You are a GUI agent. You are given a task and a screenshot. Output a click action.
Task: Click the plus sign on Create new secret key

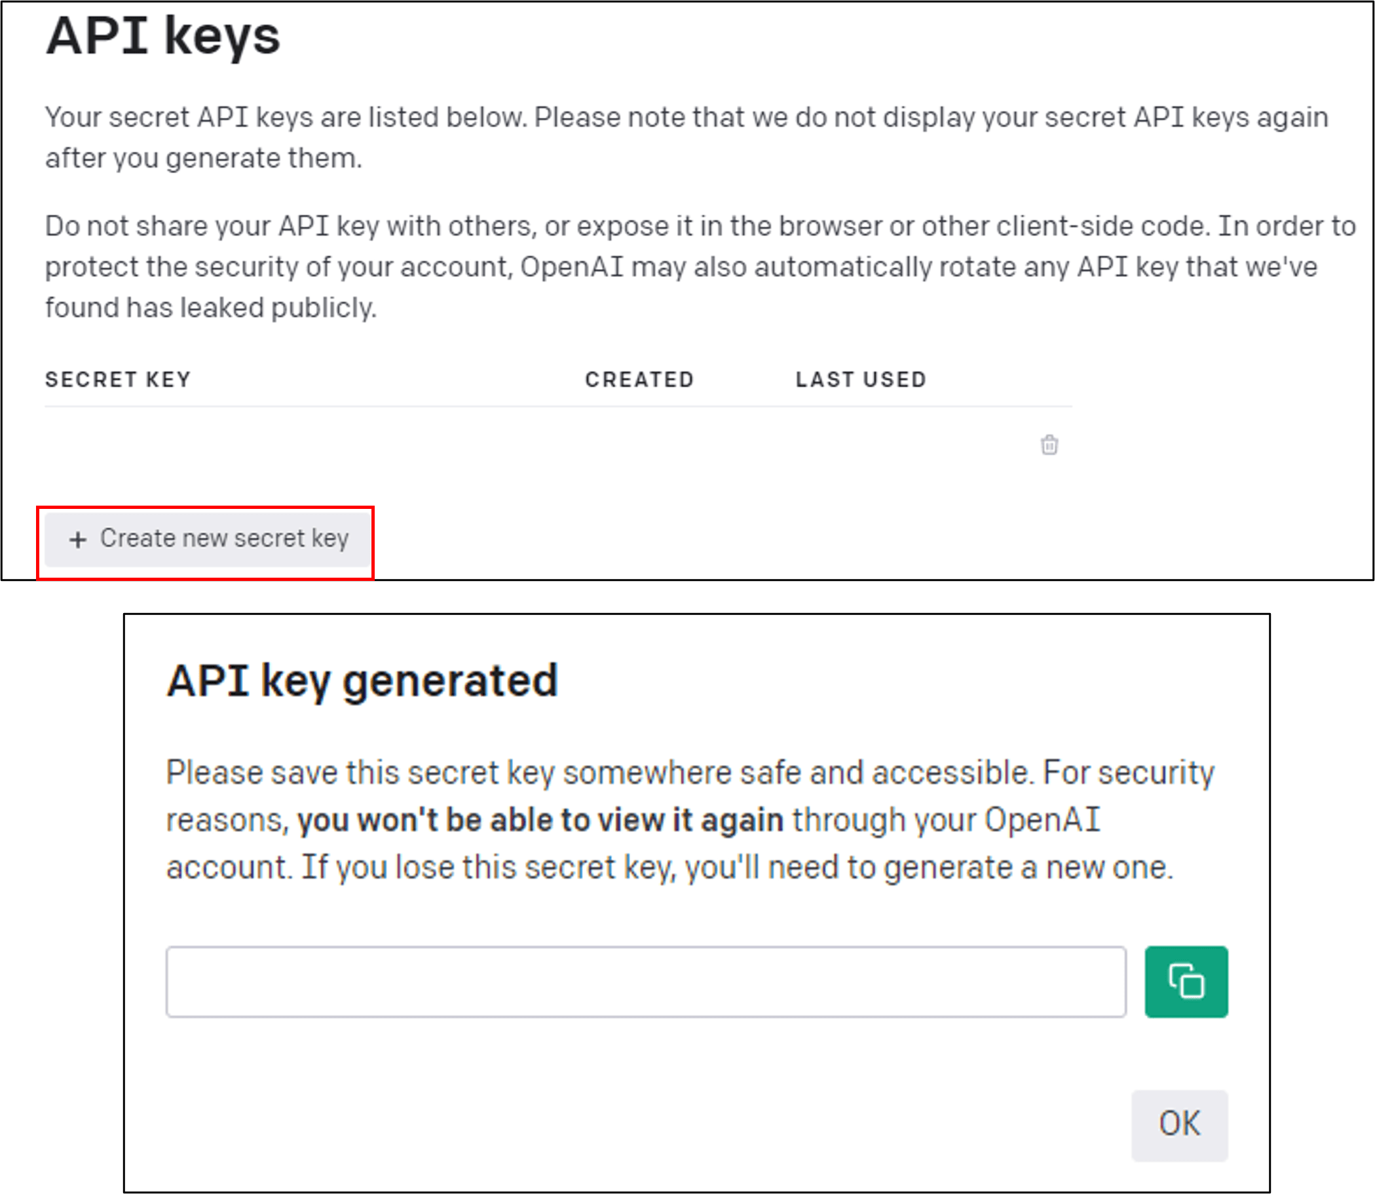(78, 538)
